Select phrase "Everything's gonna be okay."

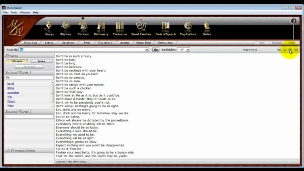[76, 142]
